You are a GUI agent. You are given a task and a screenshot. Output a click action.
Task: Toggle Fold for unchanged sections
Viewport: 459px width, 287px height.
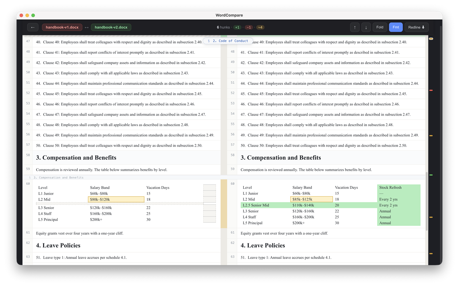point(380,27)
